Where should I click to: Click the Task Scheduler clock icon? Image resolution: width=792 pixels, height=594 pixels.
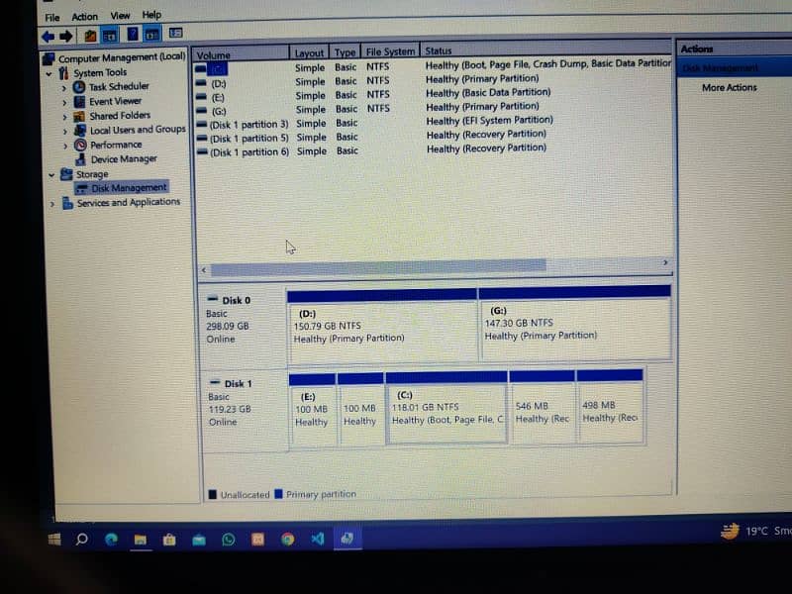tap(79, 87)
